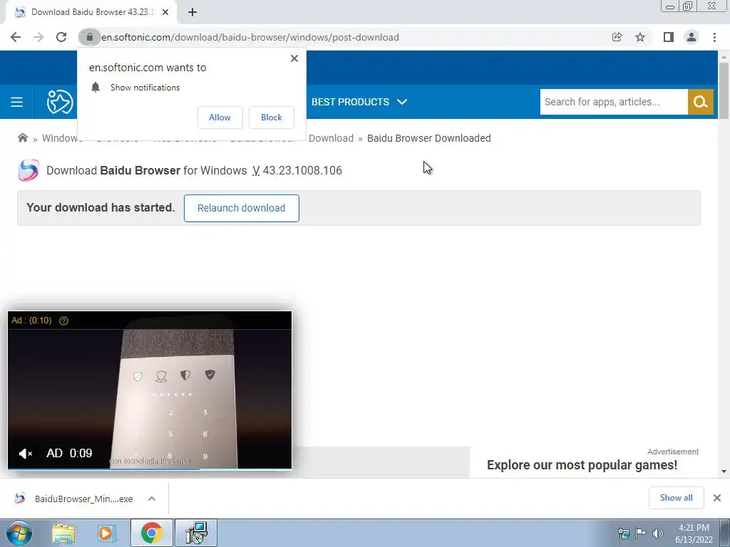Block notifications from en.softonic.com
Screen dimensions: 730x547
click(272, 118)
